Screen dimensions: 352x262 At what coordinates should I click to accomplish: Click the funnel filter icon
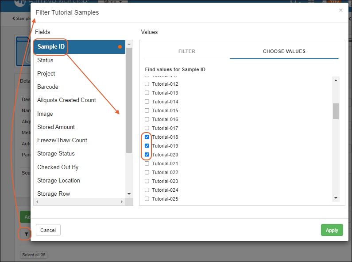click(26, 234)
